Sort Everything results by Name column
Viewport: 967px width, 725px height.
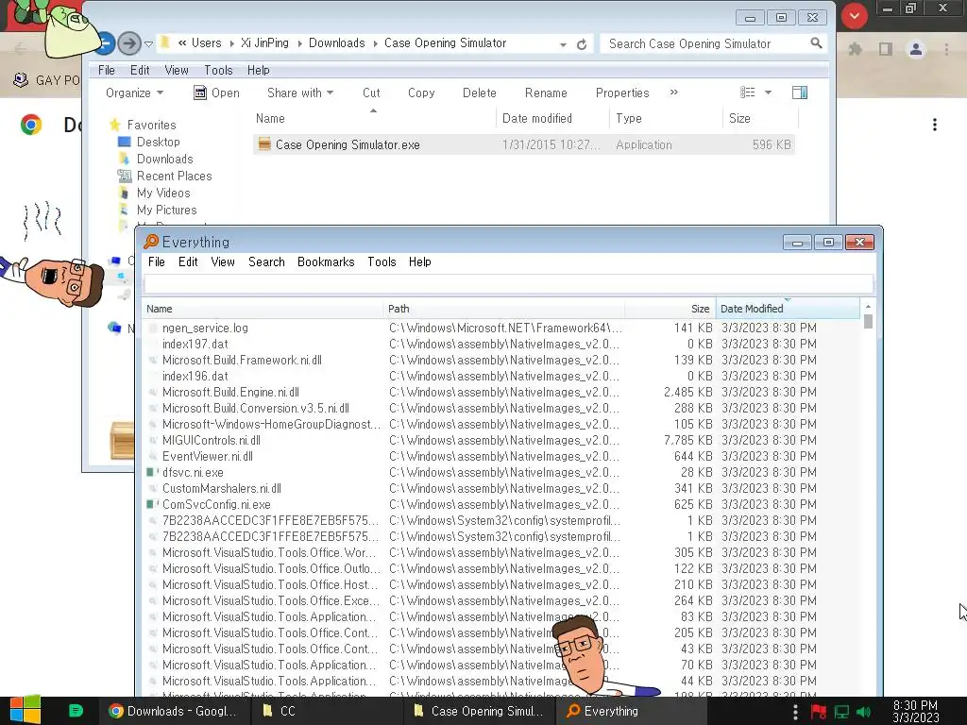coord(263,309)
